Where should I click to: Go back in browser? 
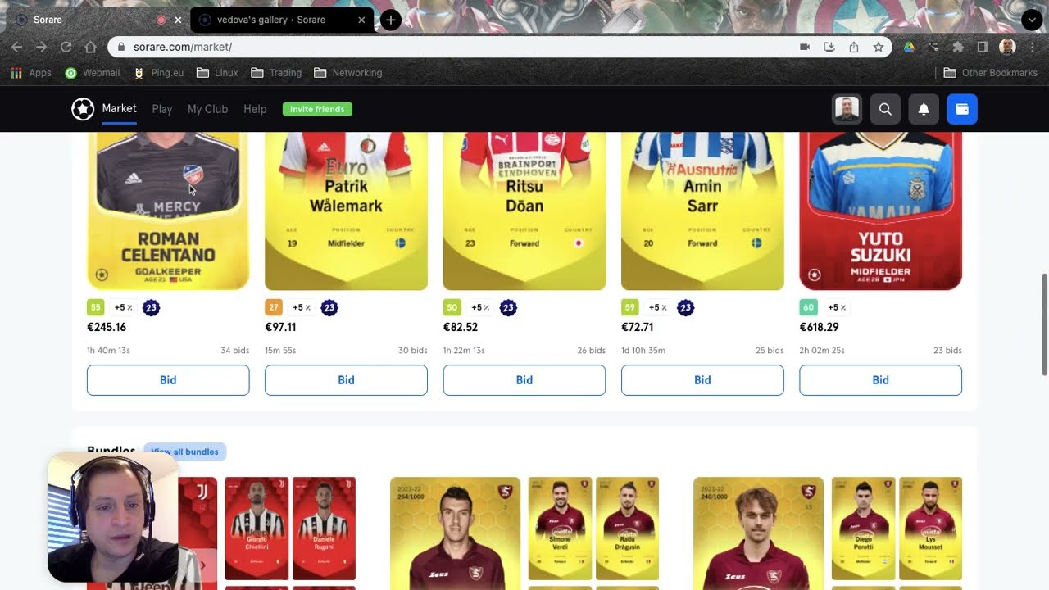(17, 48)
